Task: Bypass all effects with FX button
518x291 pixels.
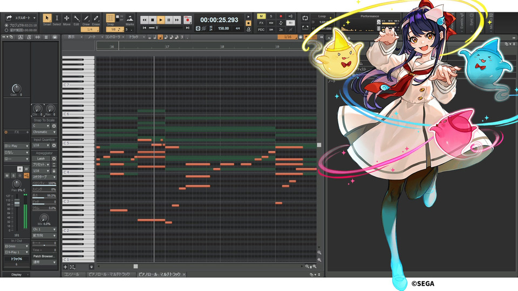Action: (x=261, y=23)
